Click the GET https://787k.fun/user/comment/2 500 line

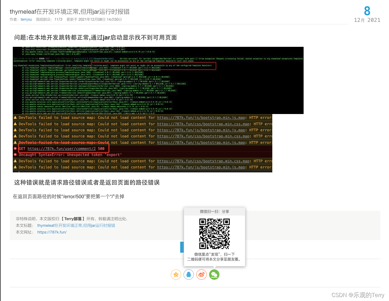click(62, 149)
